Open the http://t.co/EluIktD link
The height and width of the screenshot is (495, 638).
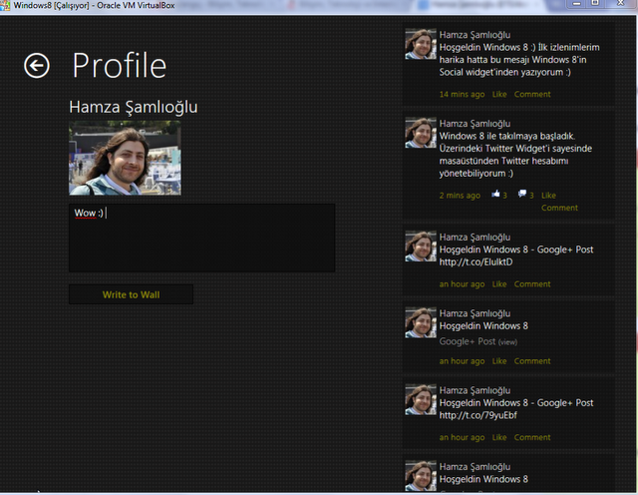pos(477,261)
